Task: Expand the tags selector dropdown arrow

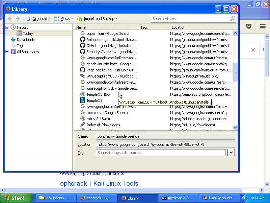Action: tap(231, 153)
